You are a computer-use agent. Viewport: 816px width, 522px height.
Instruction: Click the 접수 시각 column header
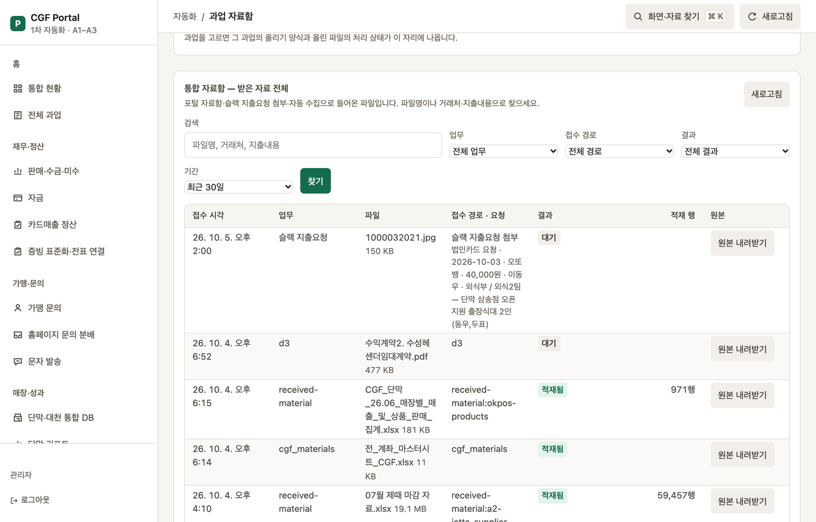pyautogui.click(x=209, y=215)
